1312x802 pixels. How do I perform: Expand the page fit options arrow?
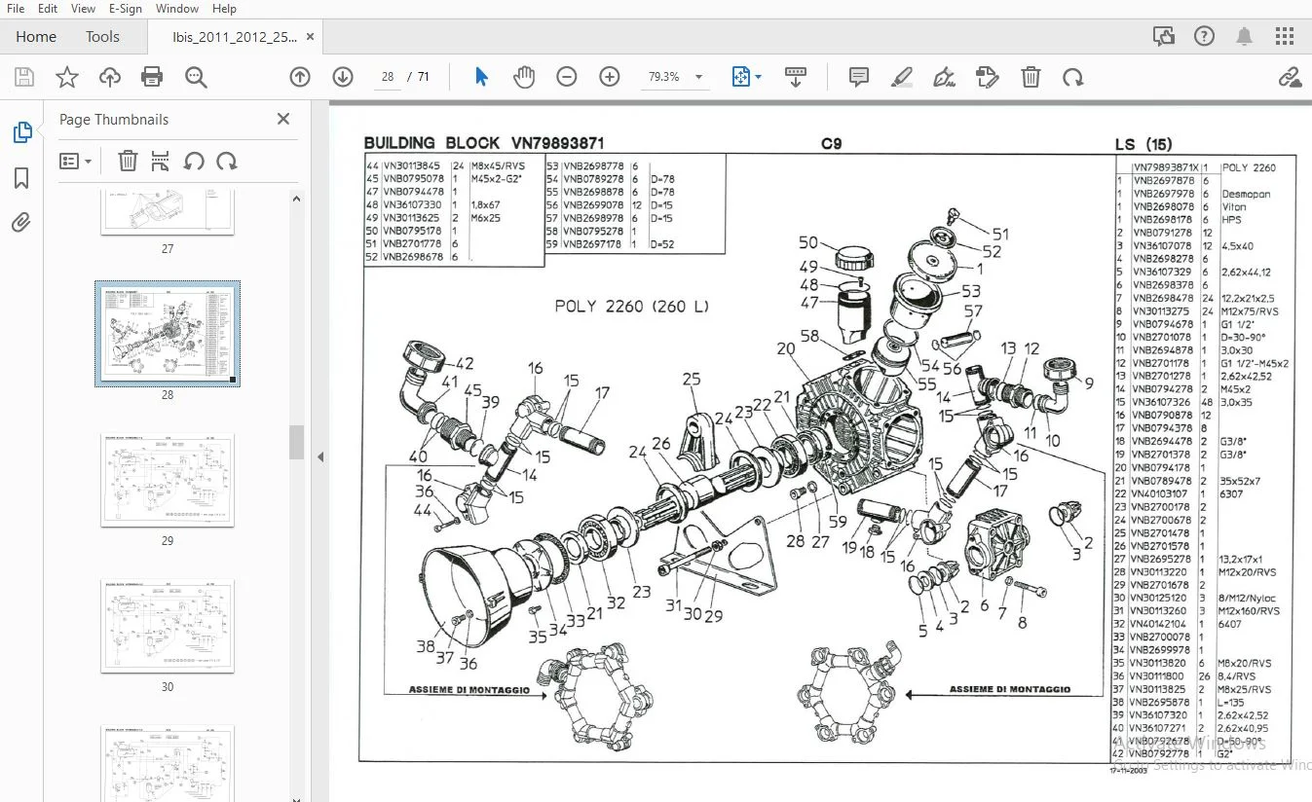(x=758, y=77)
